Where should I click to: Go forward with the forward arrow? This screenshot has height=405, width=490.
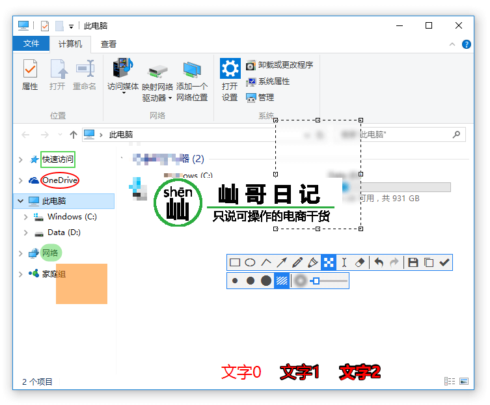pos(45,135)
